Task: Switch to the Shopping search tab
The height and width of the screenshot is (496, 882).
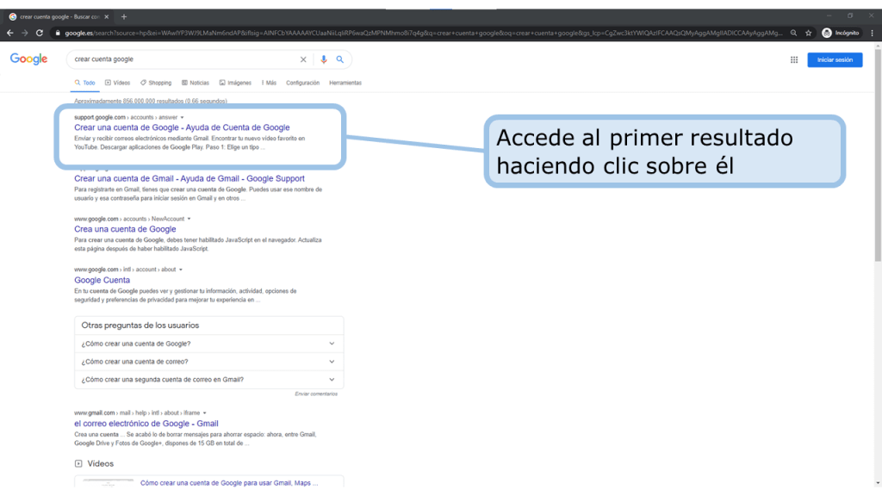Action: point(156,83)
